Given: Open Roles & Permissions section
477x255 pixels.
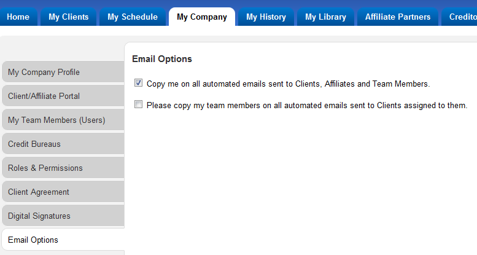Looking at the screenshot, I should (63, 168).
